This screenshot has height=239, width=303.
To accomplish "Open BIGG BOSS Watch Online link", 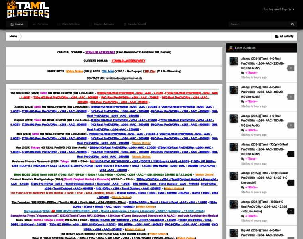I will [205, 175].
